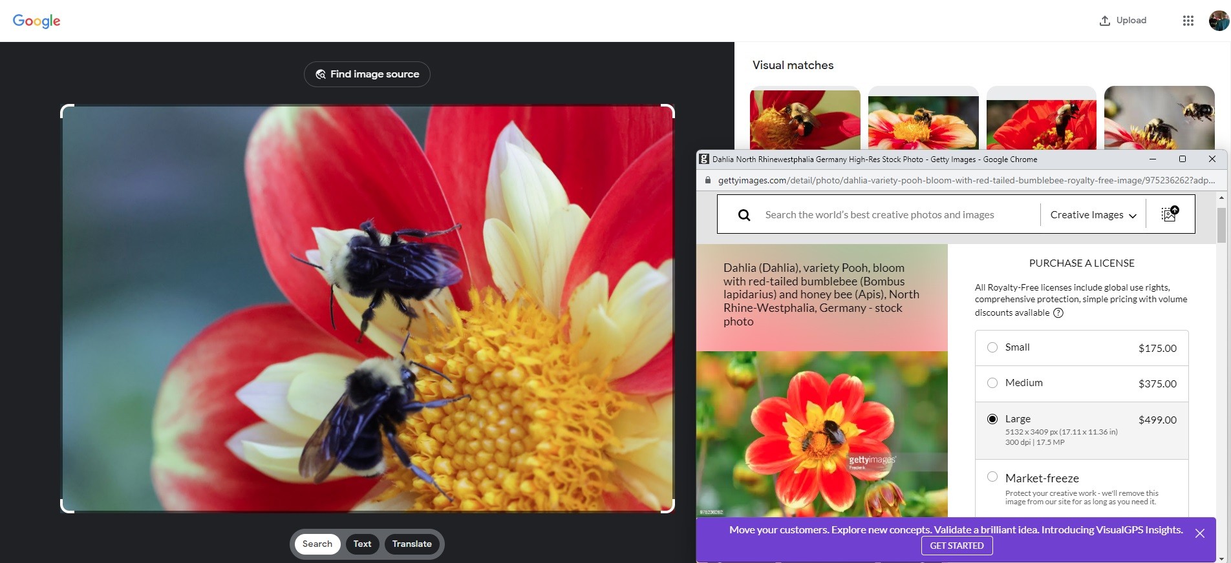Click the Getty search magnifier icon
This screenshot has width=1231, height=563.
pyautogui.click(x=744, y=215)
